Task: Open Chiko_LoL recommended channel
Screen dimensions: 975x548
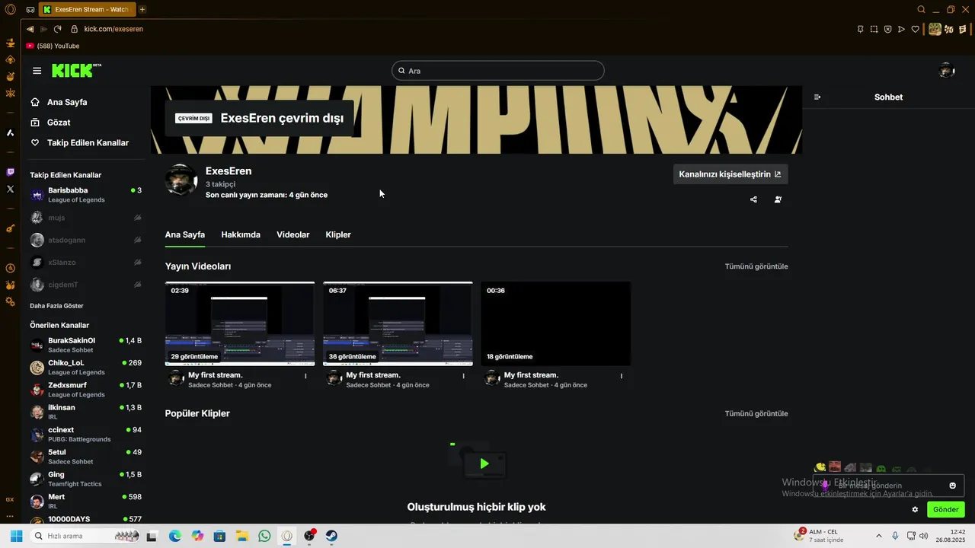Action: pyautogui.click(x=85, y=368)
